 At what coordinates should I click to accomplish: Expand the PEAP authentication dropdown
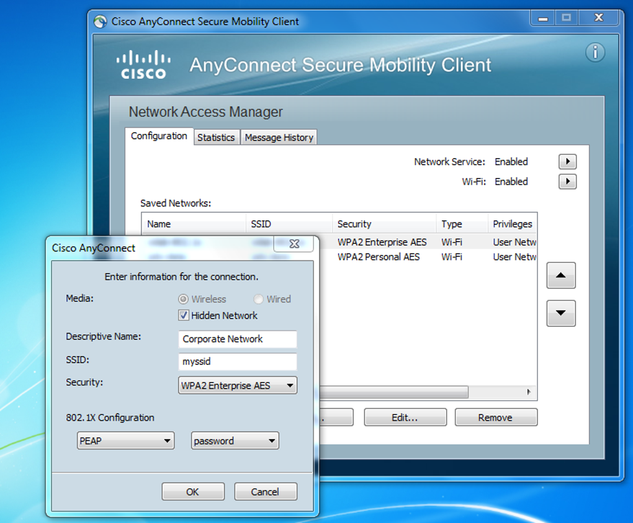coord(125,441)
